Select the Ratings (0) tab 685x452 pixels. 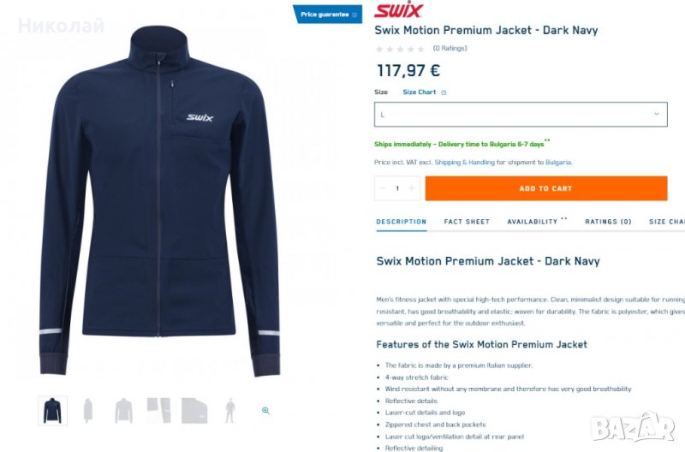[608, 222]
